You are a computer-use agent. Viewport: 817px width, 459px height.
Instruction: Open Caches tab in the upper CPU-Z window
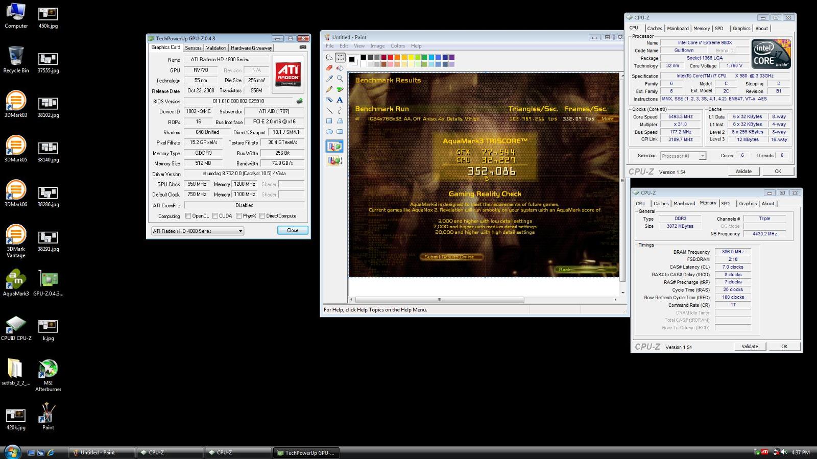[655, 29]
